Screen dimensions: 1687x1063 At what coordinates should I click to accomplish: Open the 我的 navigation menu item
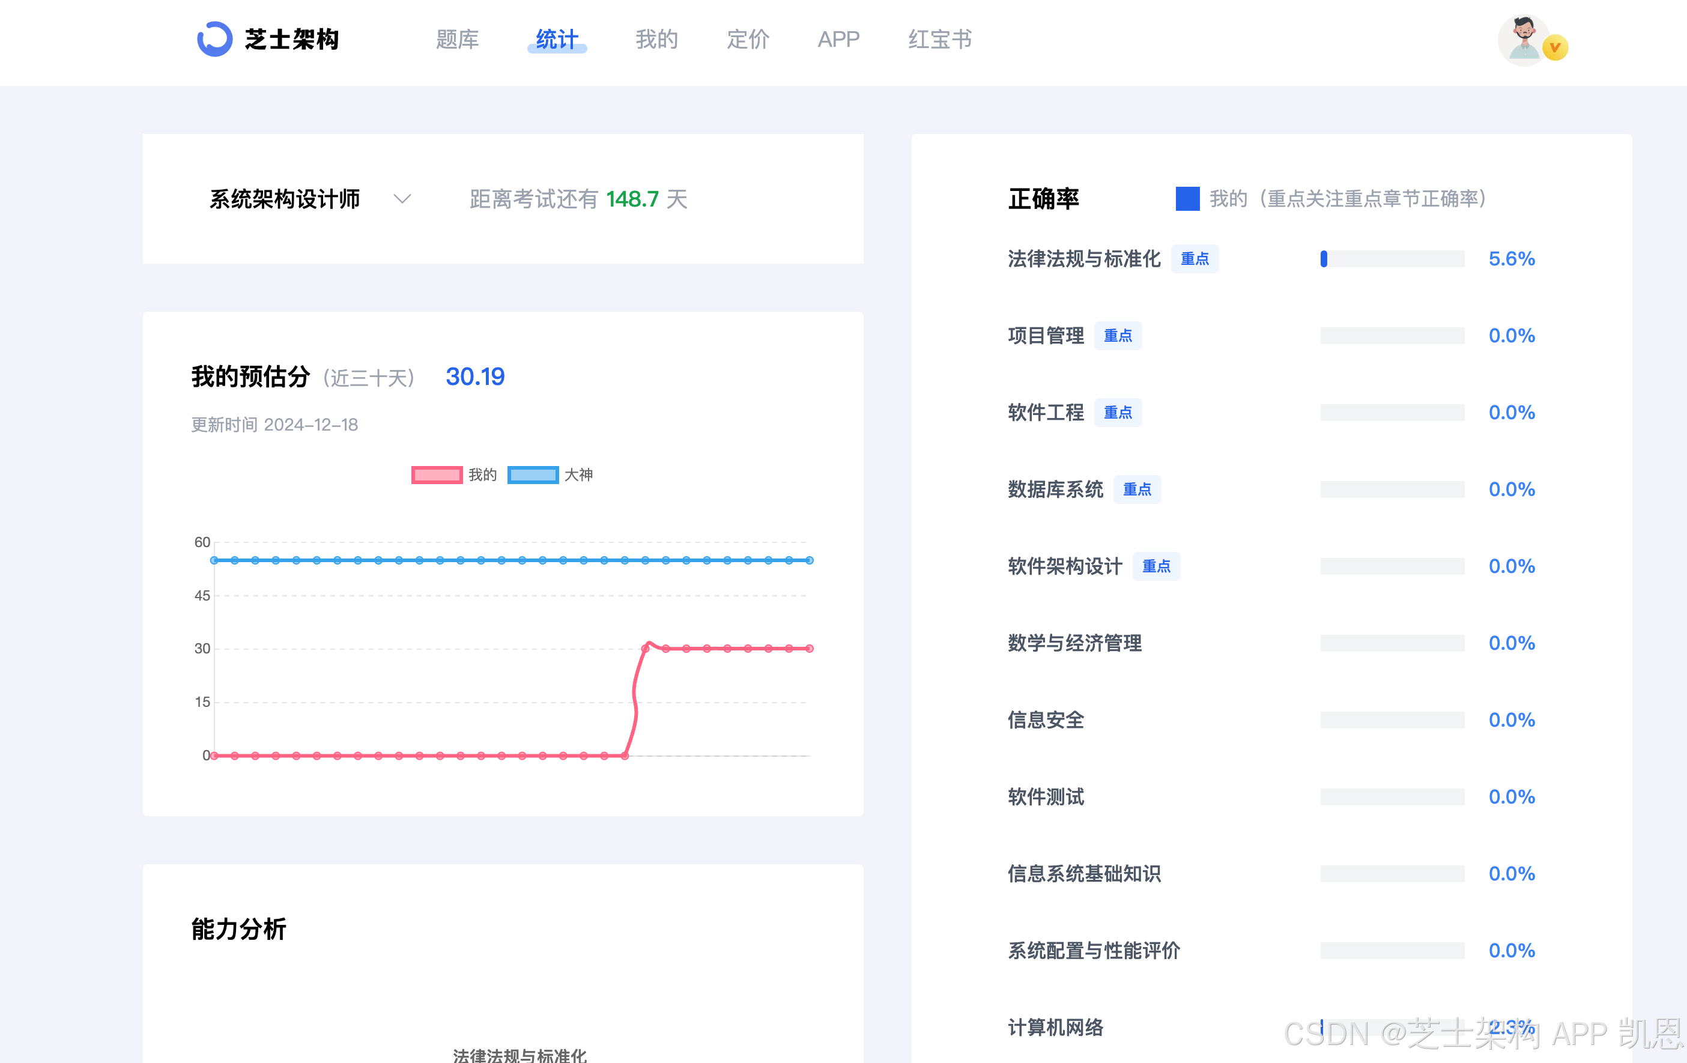pyautogui.click(x=656, y=39)
